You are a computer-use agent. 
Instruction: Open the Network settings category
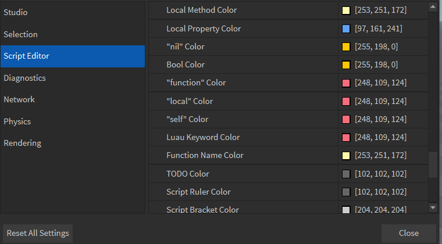pos(19,99)
